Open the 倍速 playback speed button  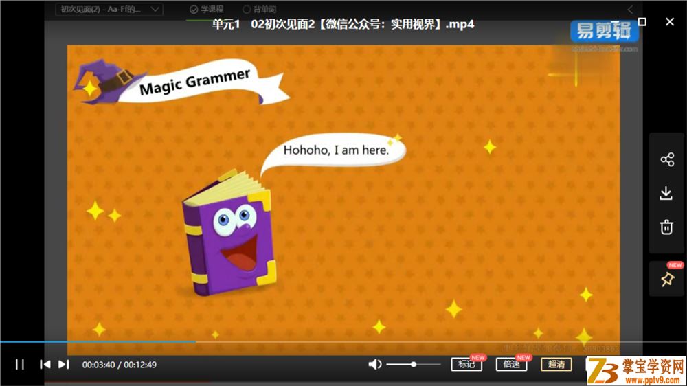coord(511,364)
